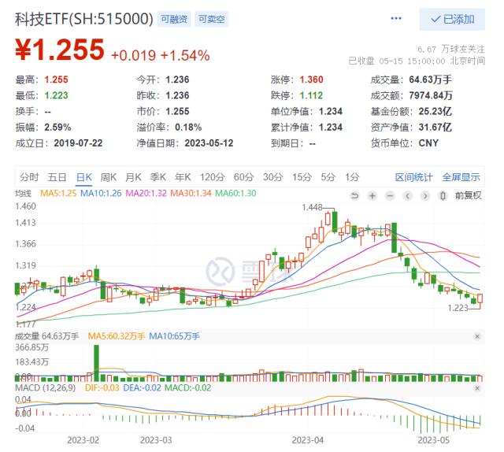This screenshot has height=452, width=504.
Task: Switch to the 5分 chart tab
Action: point(328,177)
